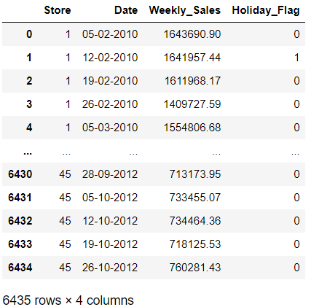The image size is (311, 307).
Task: Click the Weekly_Sales column header
Action: [x=185, y=10]
